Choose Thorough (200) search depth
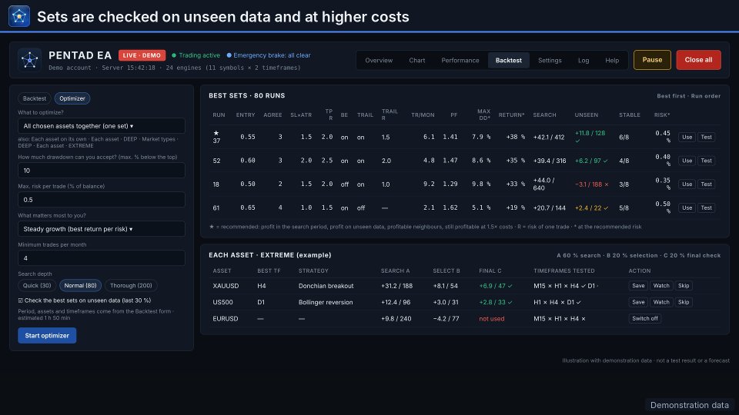The width and height of the screenshot is (739, 415). click(131, 286)
